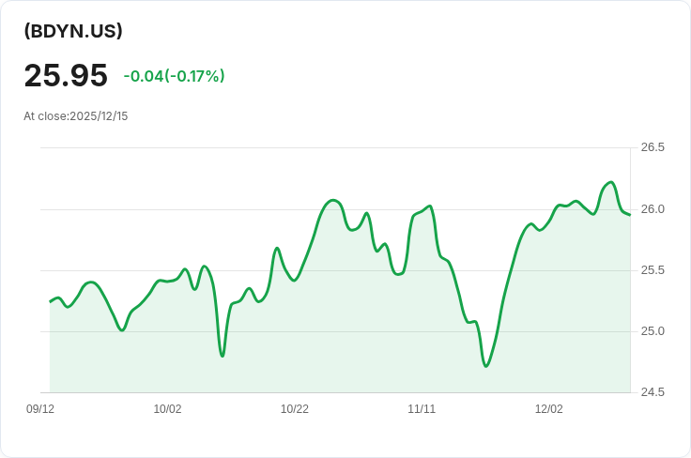
Task: Click the -0.04(-0.17%) price change text
Action: [174, 76]
